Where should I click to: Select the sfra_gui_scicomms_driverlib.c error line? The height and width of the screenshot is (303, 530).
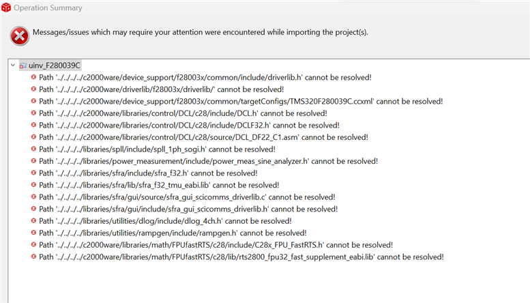pyautogui.click(x=187, y=197)
